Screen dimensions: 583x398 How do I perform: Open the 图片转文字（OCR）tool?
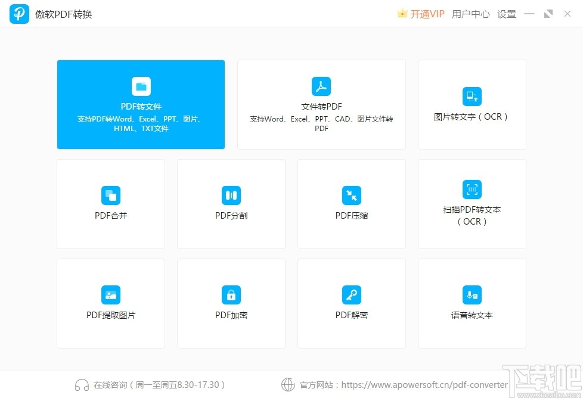(472, 104)
